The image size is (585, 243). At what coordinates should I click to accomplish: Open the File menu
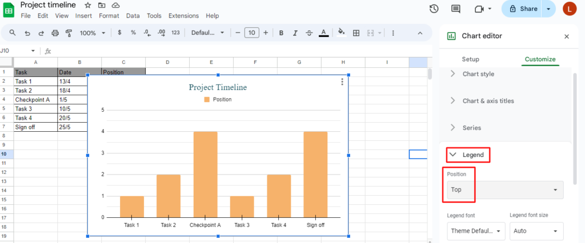[x=26, y=15]
